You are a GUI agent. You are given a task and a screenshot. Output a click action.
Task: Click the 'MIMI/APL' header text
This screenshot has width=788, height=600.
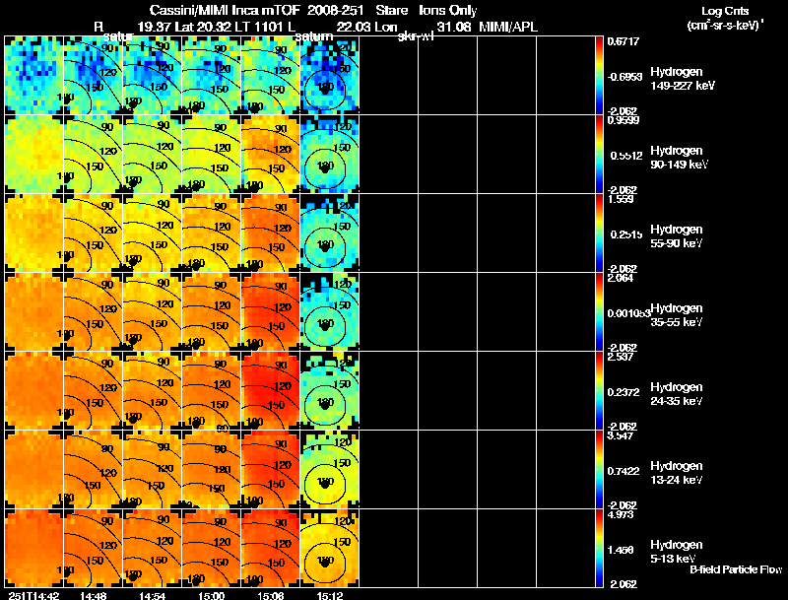(x=508, y=28)
